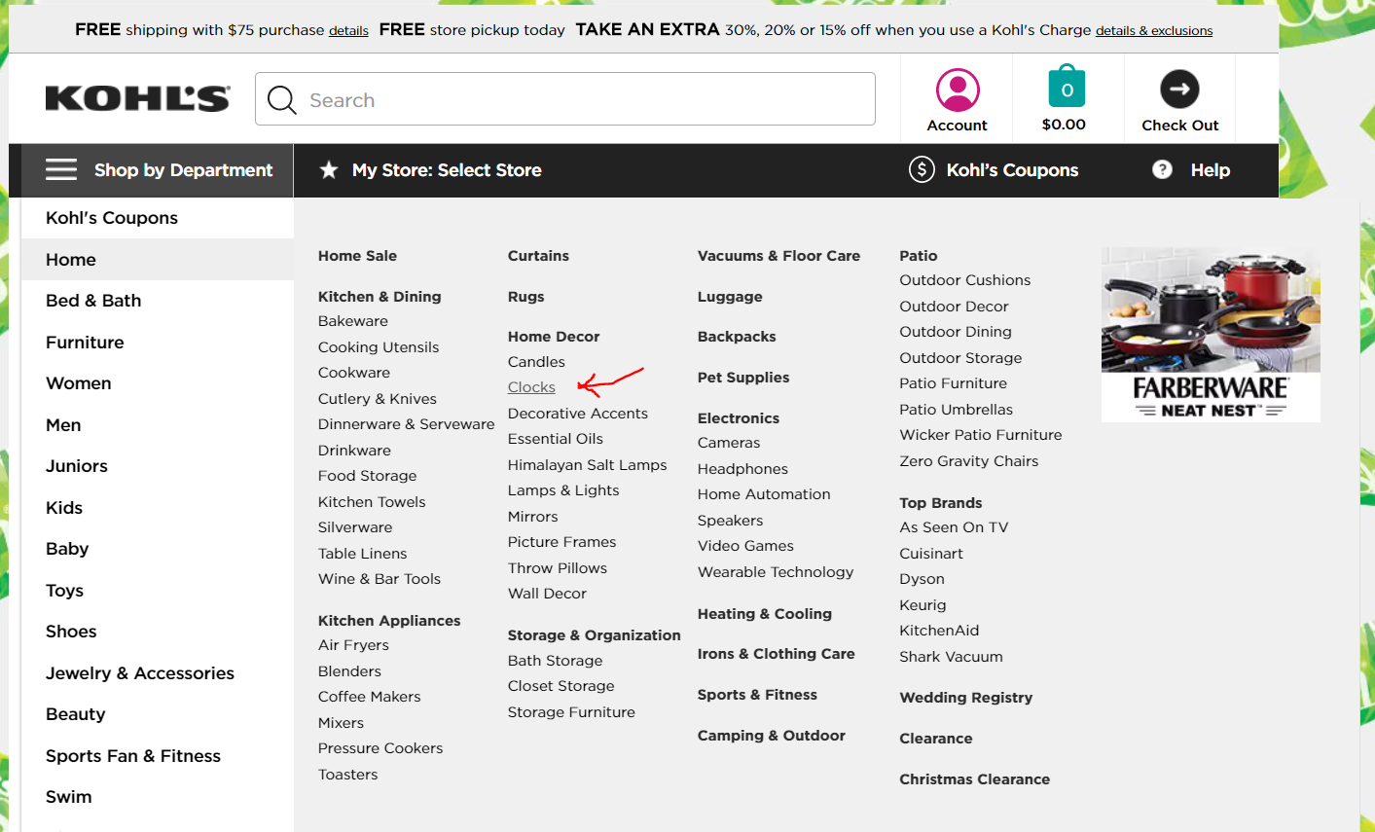The height and width of the screenshot is (832, 1375).
Task: Open the Clocks link
Action: tap(531, 387)
